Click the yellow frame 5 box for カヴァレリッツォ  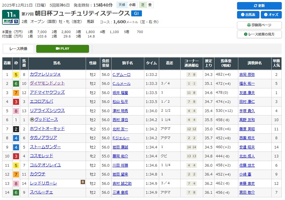click(x=16, y=75)
